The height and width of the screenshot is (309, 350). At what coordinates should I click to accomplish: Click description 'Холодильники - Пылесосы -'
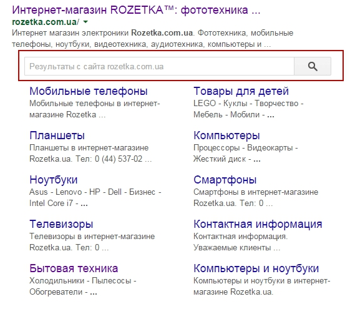83,281
